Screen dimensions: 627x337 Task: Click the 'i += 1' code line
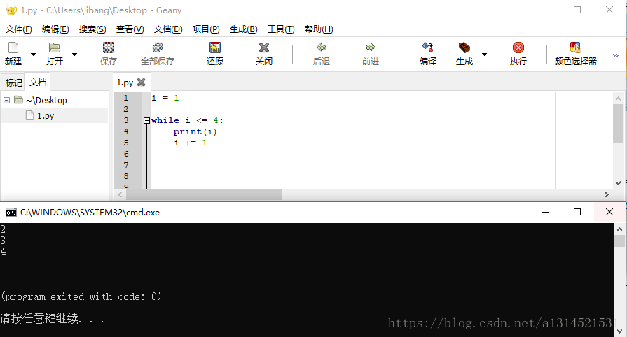pyautogui.click(x=191, y=143)
